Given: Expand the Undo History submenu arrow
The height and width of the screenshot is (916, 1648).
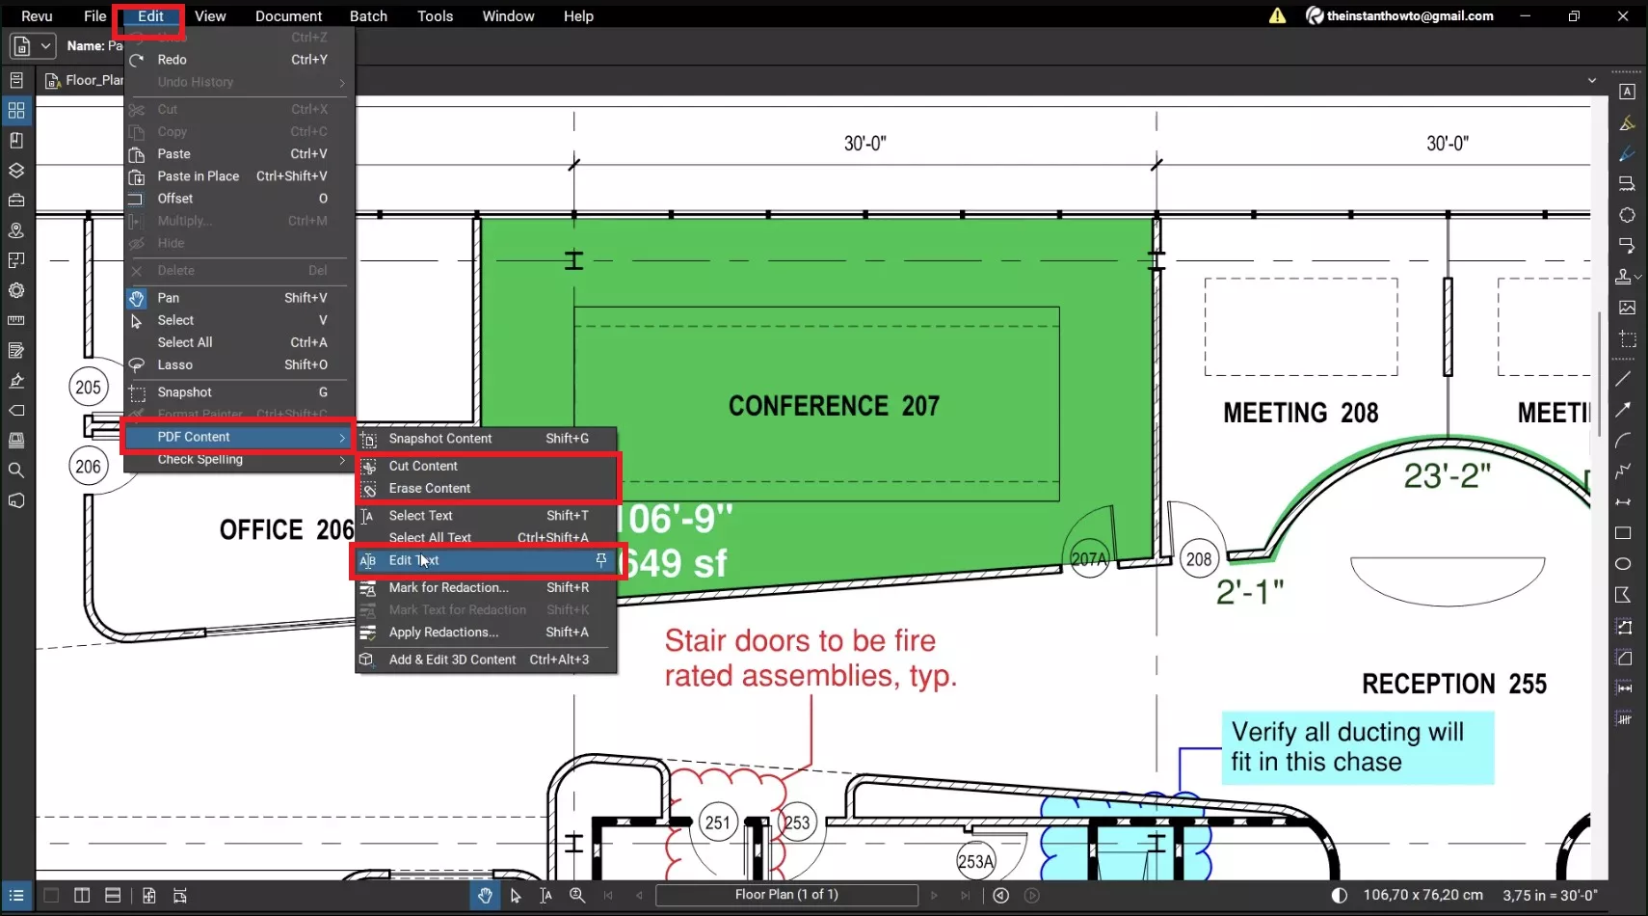Looking at the screenshot, I should [342, 83].
